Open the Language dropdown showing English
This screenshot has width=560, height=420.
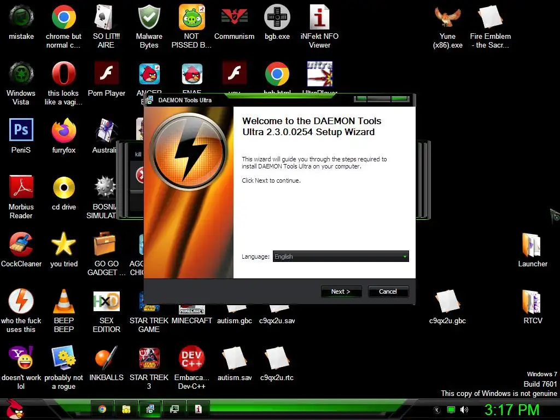tap(341, 256)
